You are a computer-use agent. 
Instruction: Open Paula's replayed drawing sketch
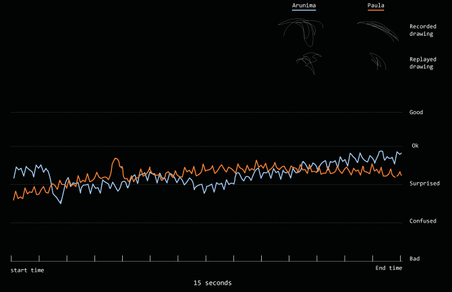pyautogui.click(x=376, y=62)
